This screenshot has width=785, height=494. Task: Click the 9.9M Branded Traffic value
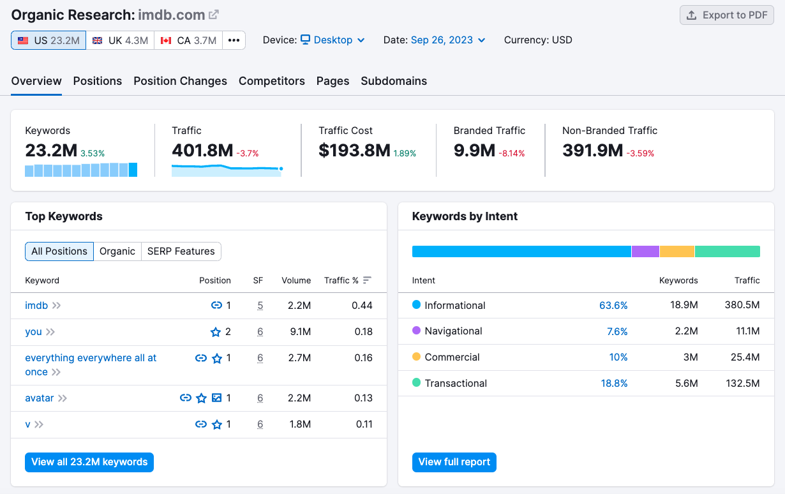474,151
